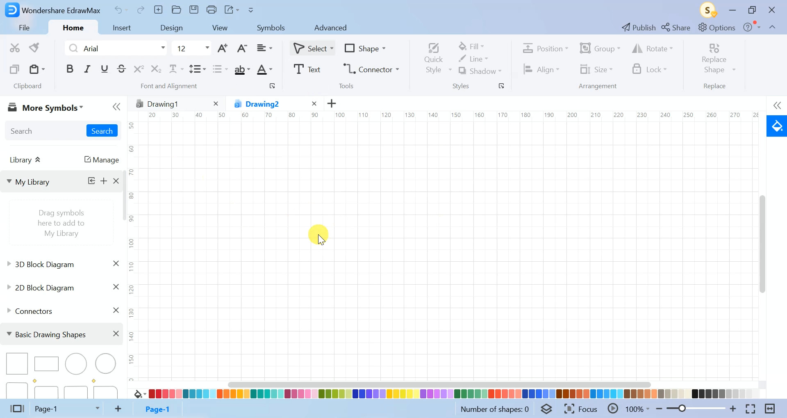The width and height of the screenshot is (787, 418).
Task: Activate the Format Painter
Action: click(34, 48)
